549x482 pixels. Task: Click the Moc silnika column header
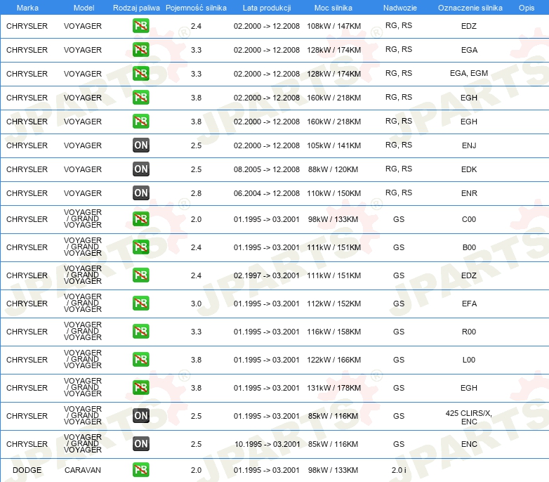(333, 8)
